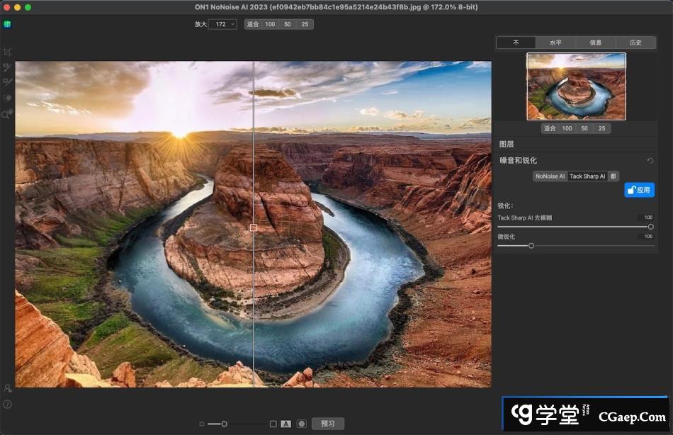Select the zoom and pan view tool
Screen dimensions: 673x435
coord(8,113)
